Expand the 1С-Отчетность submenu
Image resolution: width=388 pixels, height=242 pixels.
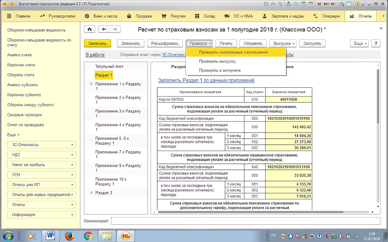tap(41, 145)
